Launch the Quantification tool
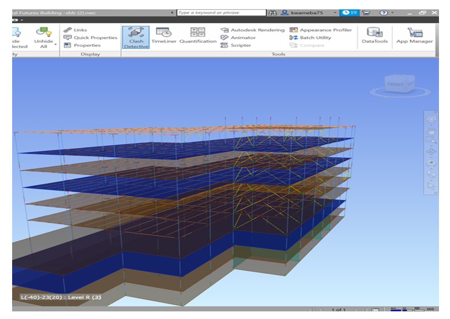This screenshot has width=450, height=319. (197, 36)
